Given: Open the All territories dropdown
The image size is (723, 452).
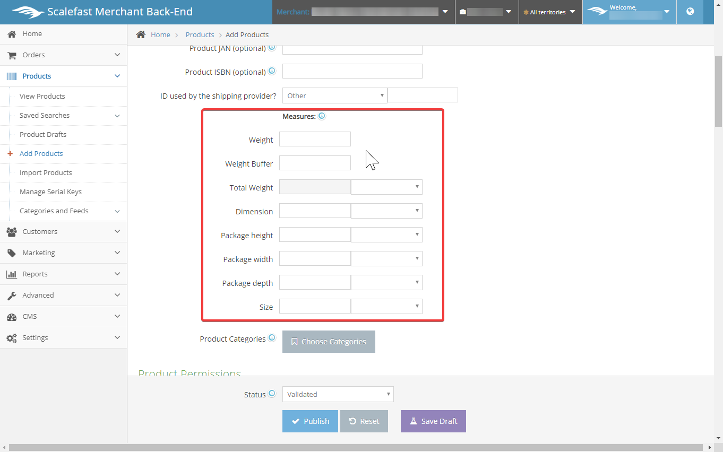Looking at the screenshot, I should coord(549,12).
